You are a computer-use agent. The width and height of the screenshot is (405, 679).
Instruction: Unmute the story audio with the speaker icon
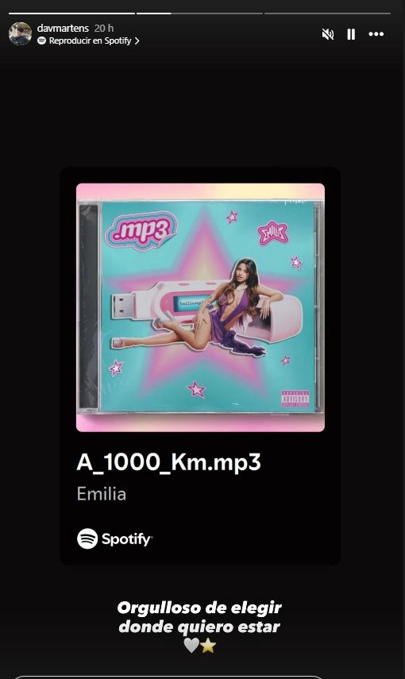[328, 34]
